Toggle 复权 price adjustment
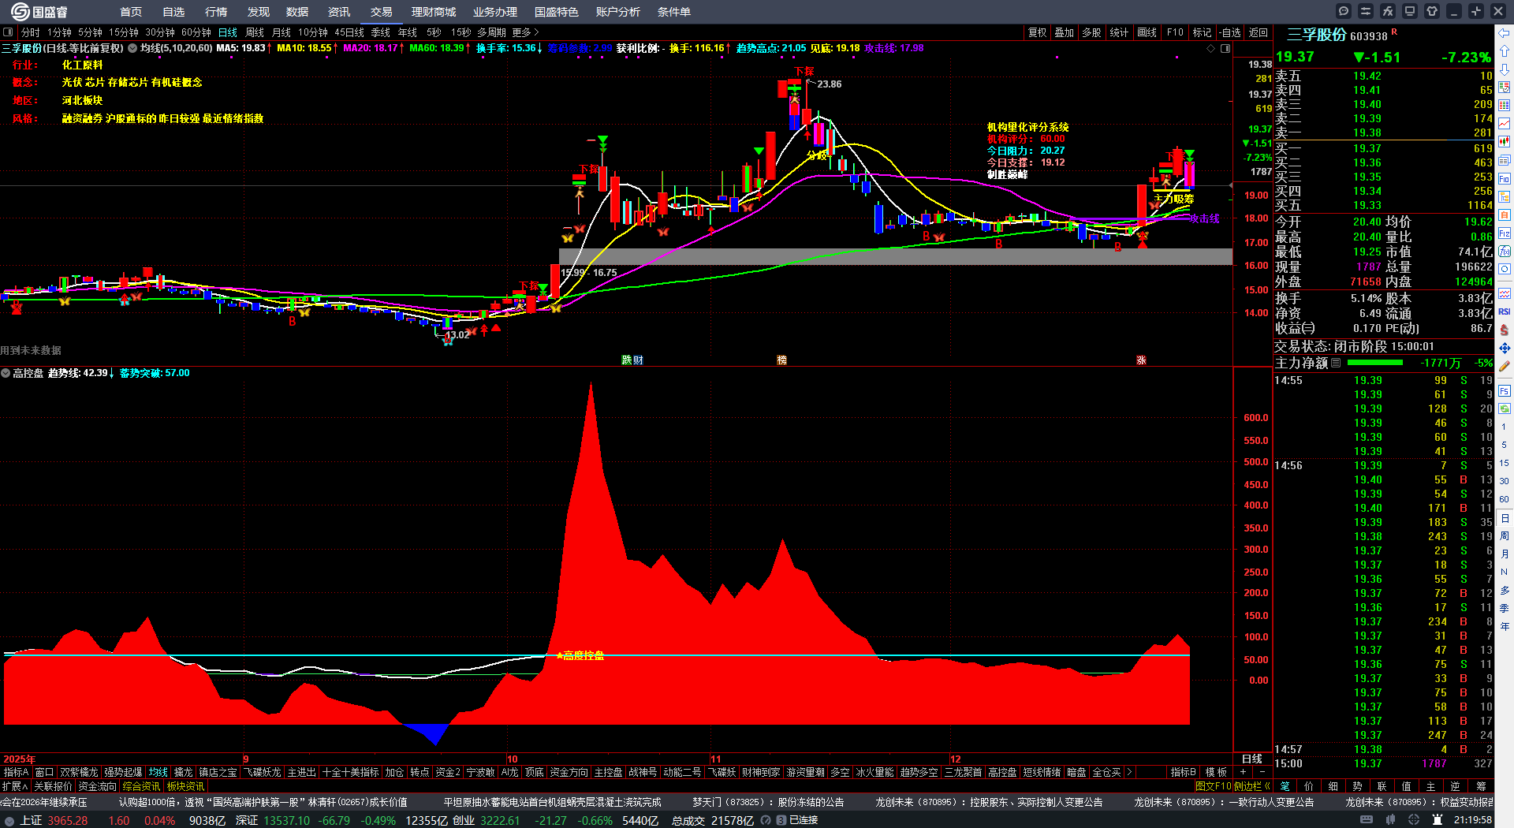The height and width of the screenshot is (828, 1514). (1037, 32)
